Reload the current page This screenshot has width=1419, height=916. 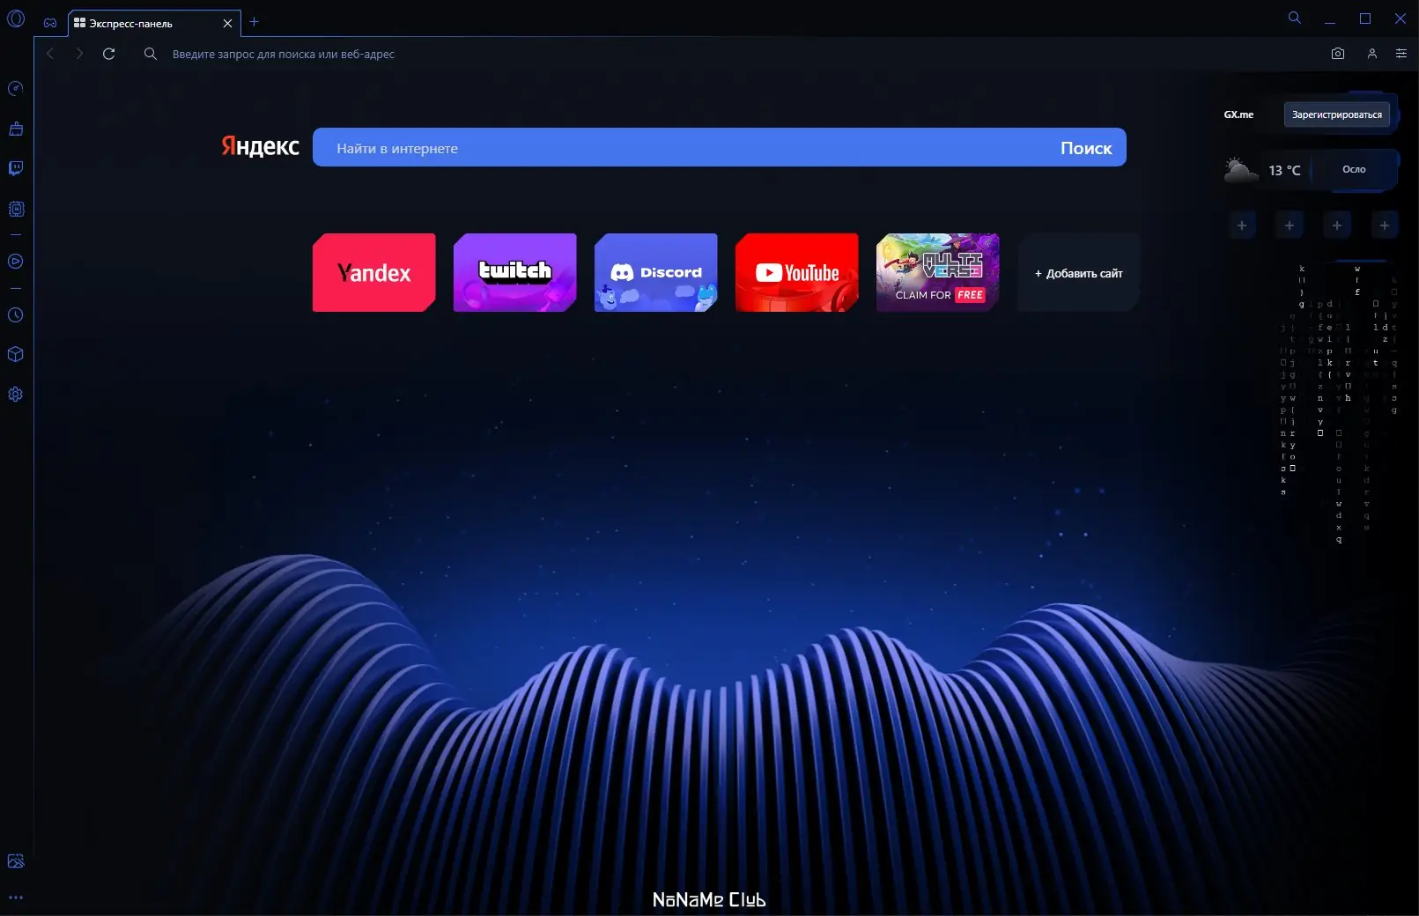pos(109,54)
